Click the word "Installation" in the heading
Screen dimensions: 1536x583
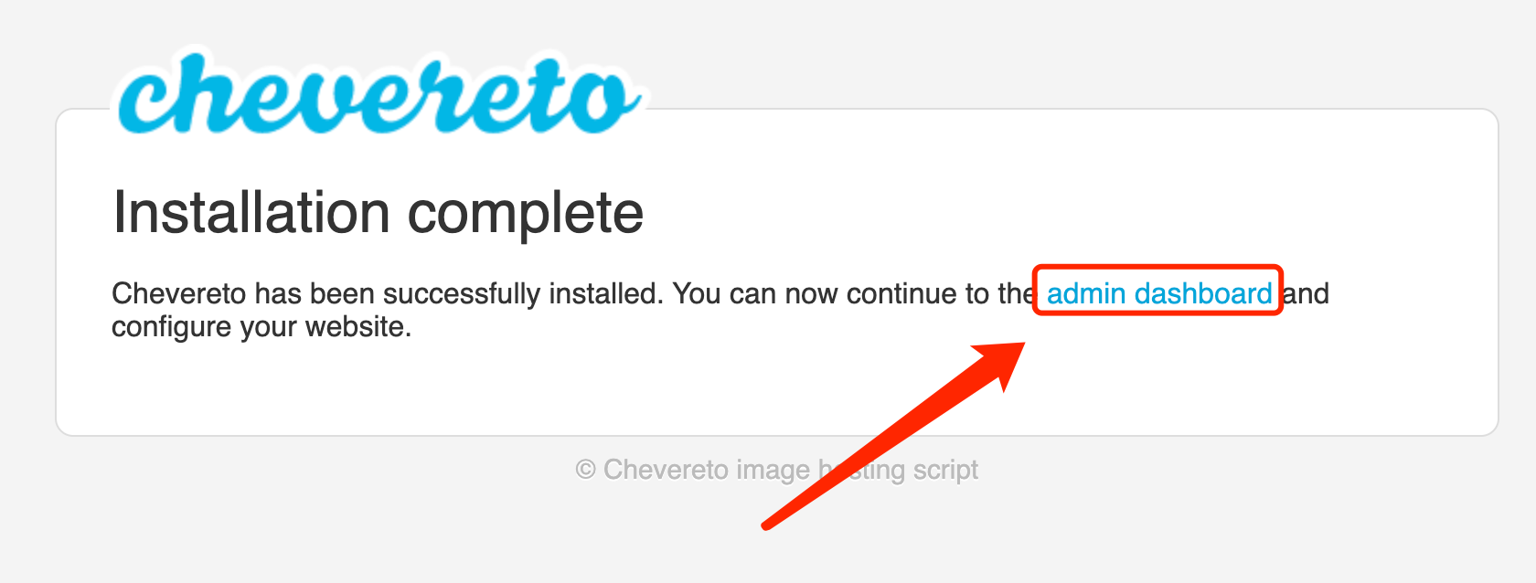point(251,213)
